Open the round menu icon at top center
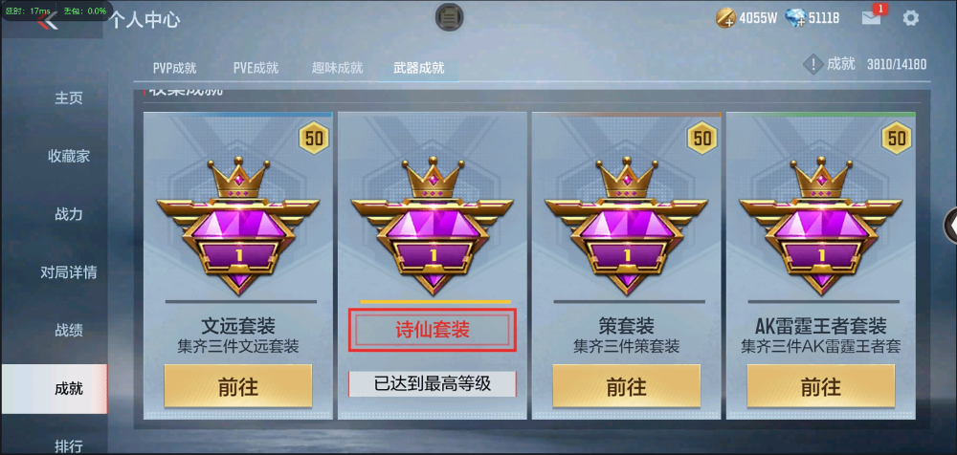 [x=449, y=17]
